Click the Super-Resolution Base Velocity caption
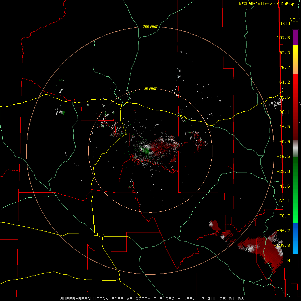 [152, 299]
